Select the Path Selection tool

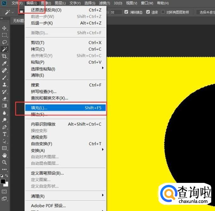[x=4, y=141]
